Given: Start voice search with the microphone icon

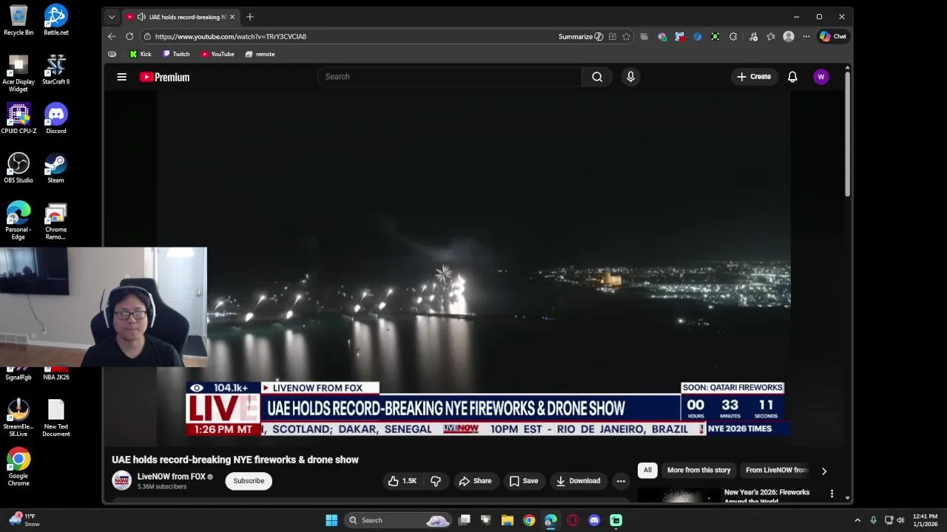Looking at the screenshot, I should pyautogui.click(x=630, y=77).
